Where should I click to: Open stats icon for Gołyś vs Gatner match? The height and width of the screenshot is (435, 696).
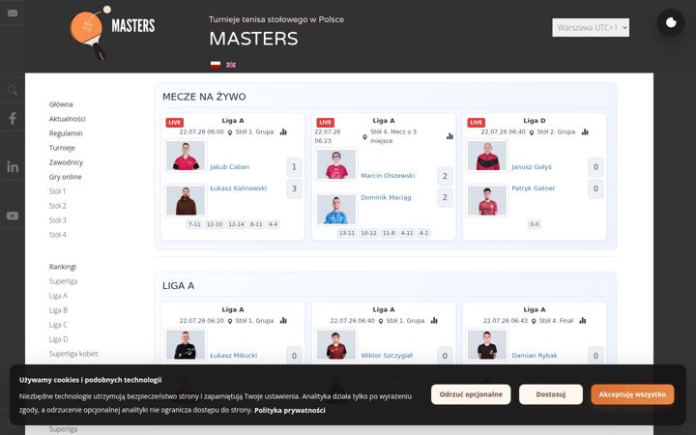tap(585, 131)
